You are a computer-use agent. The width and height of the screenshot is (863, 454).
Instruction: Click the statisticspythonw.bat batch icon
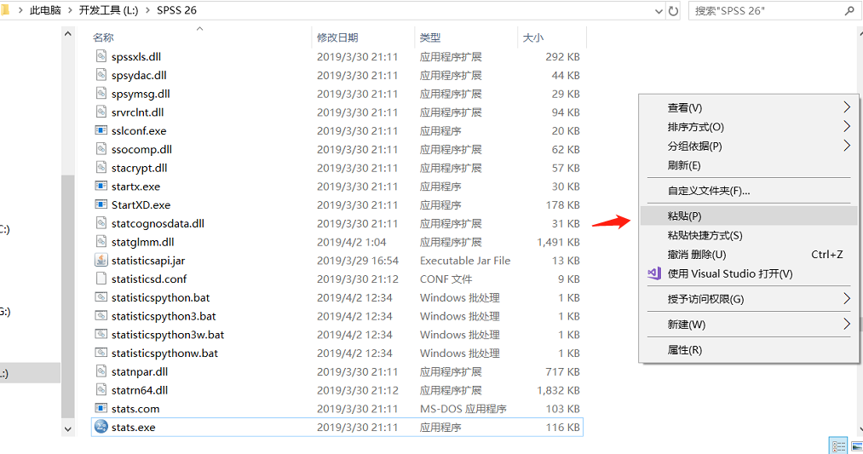tap(101, 353)
